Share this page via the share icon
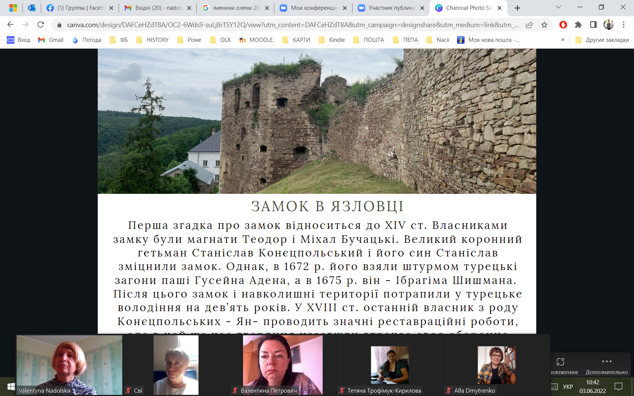This screenshot has height=396, width=634. pyautogui.click(x=529, y=25)
